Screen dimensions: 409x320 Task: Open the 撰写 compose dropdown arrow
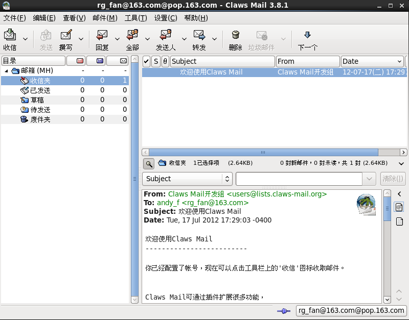[81, 39]
